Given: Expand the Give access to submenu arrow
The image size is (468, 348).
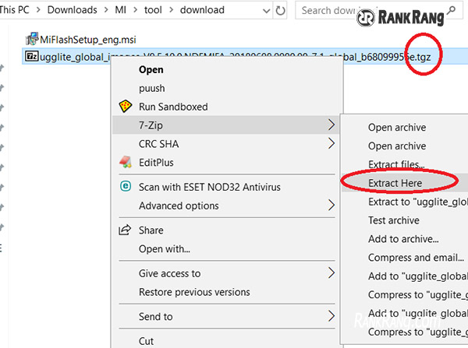Looking at the screenshot, I should [331, 272].
